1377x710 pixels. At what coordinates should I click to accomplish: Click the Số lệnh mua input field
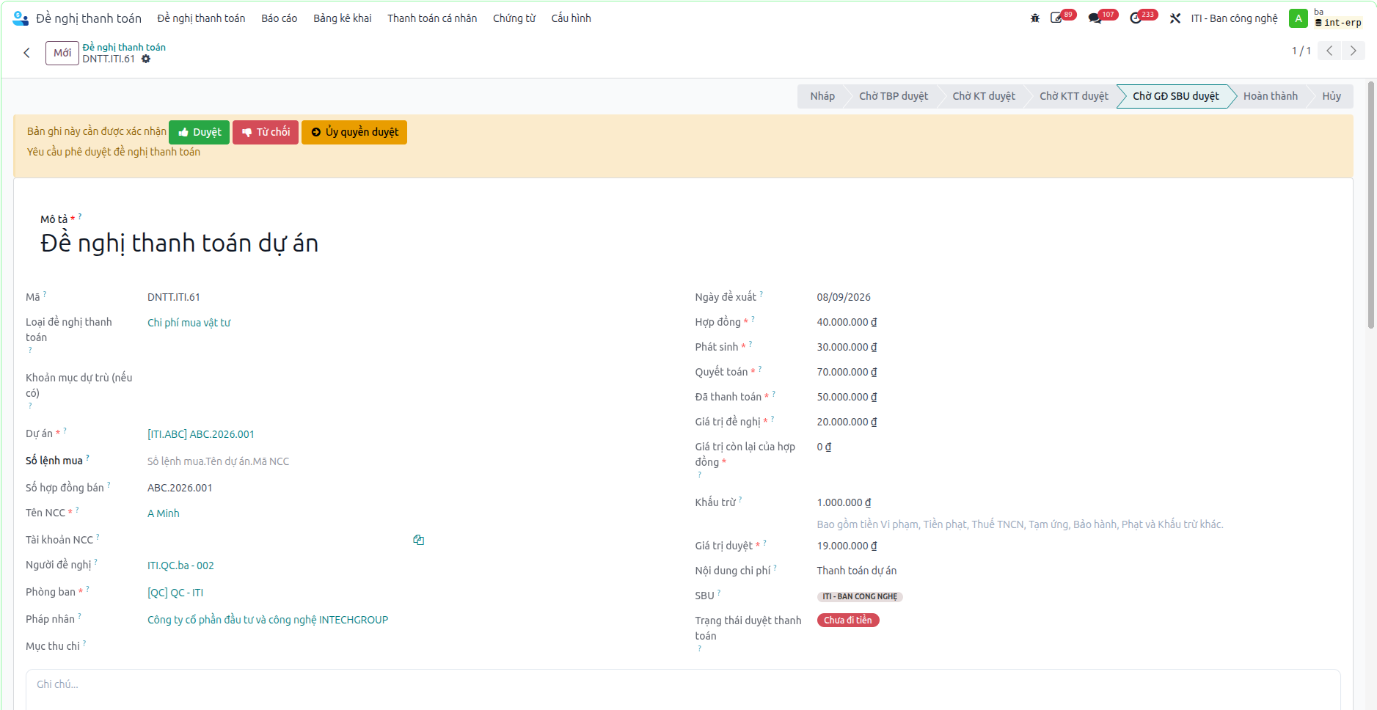pos(286,461)
